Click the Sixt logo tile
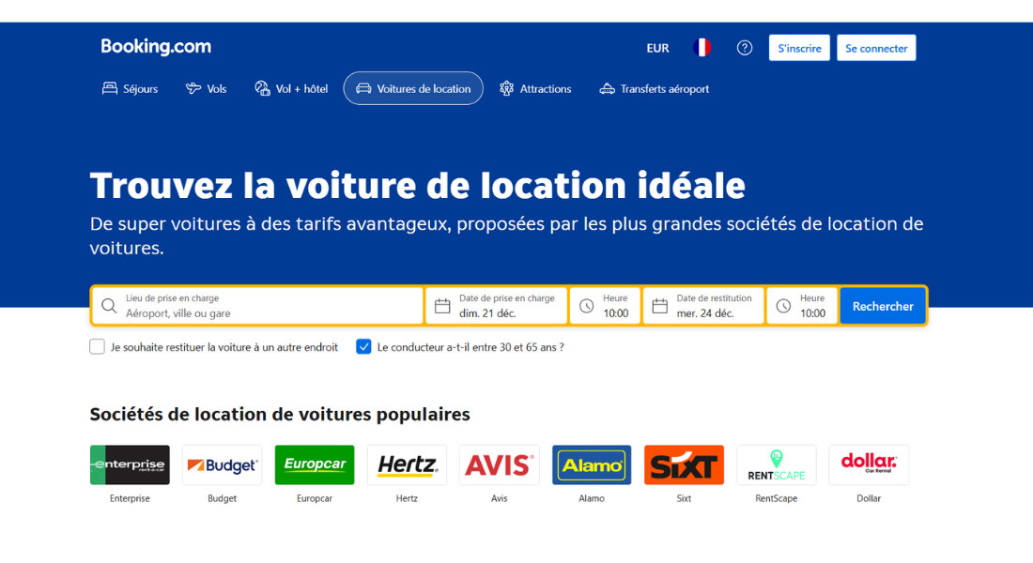This screenshot has width=1033, height=563. coord(684,464)
